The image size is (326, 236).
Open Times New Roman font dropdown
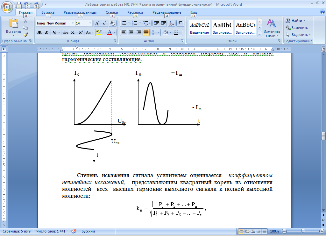tap(73, 23)
